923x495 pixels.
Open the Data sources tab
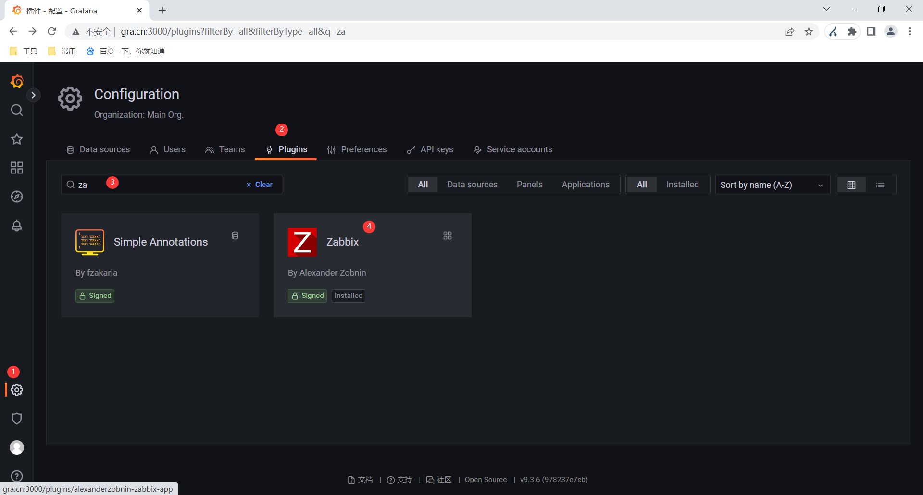tap(98, 149)
